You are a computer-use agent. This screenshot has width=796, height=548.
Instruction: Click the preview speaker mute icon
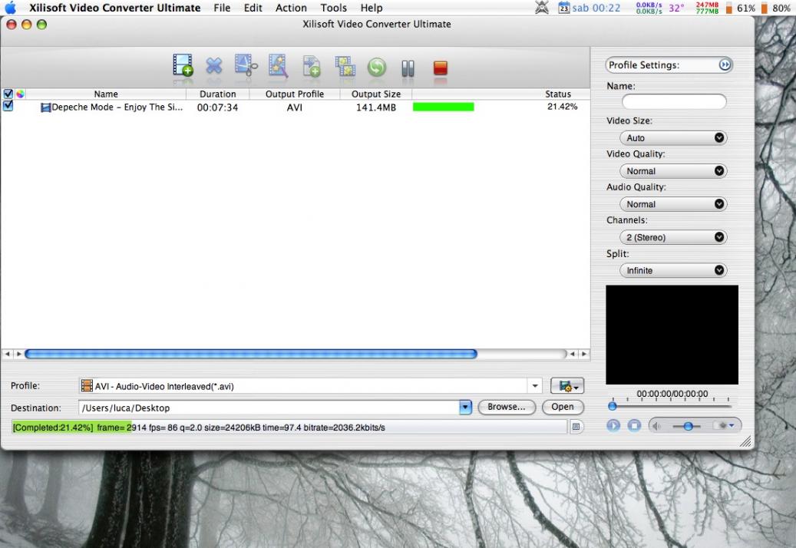[x=657, y=426]
